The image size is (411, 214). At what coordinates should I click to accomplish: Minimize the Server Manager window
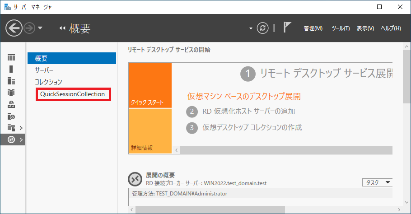coord(359,7)
